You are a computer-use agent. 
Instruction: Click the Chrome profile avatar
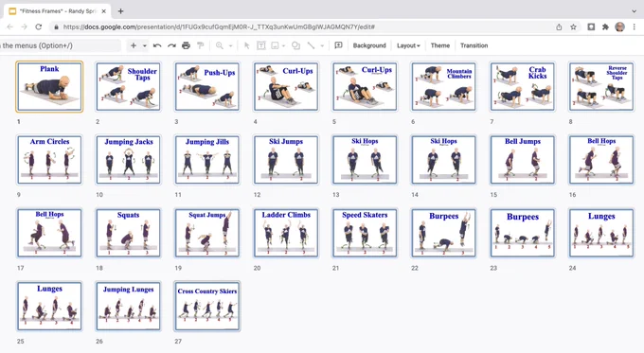click(x=619, y=27)
